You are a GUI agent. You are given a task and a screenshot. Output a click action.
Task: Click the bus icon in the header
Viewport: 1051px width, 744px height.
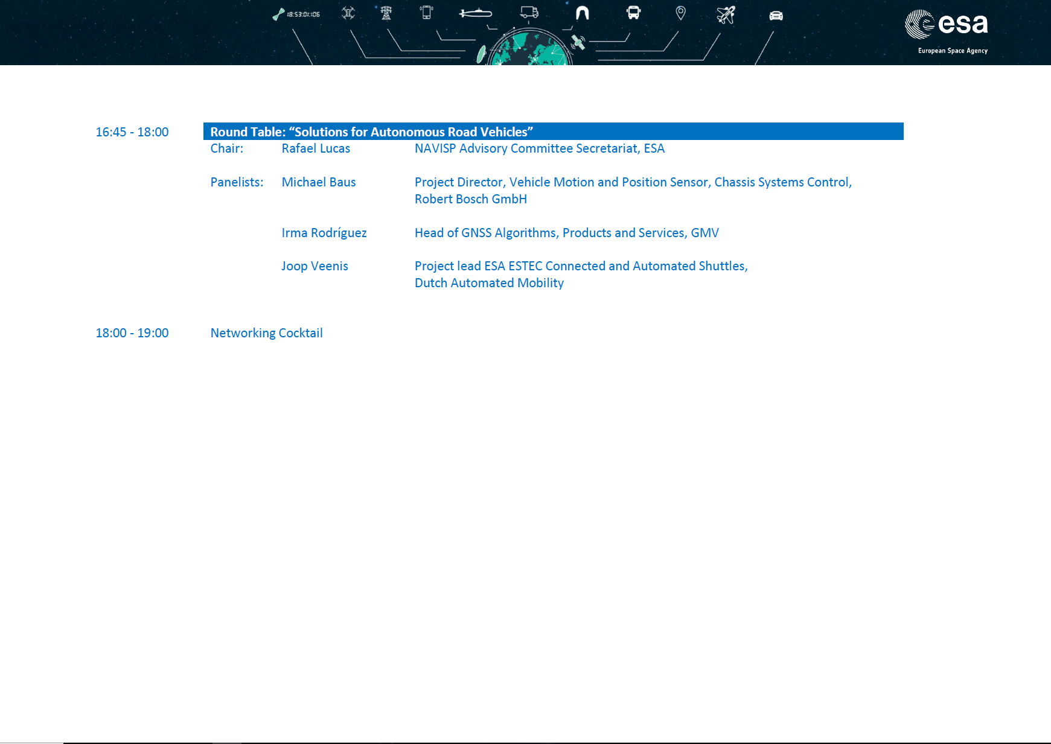click(633, 13)
